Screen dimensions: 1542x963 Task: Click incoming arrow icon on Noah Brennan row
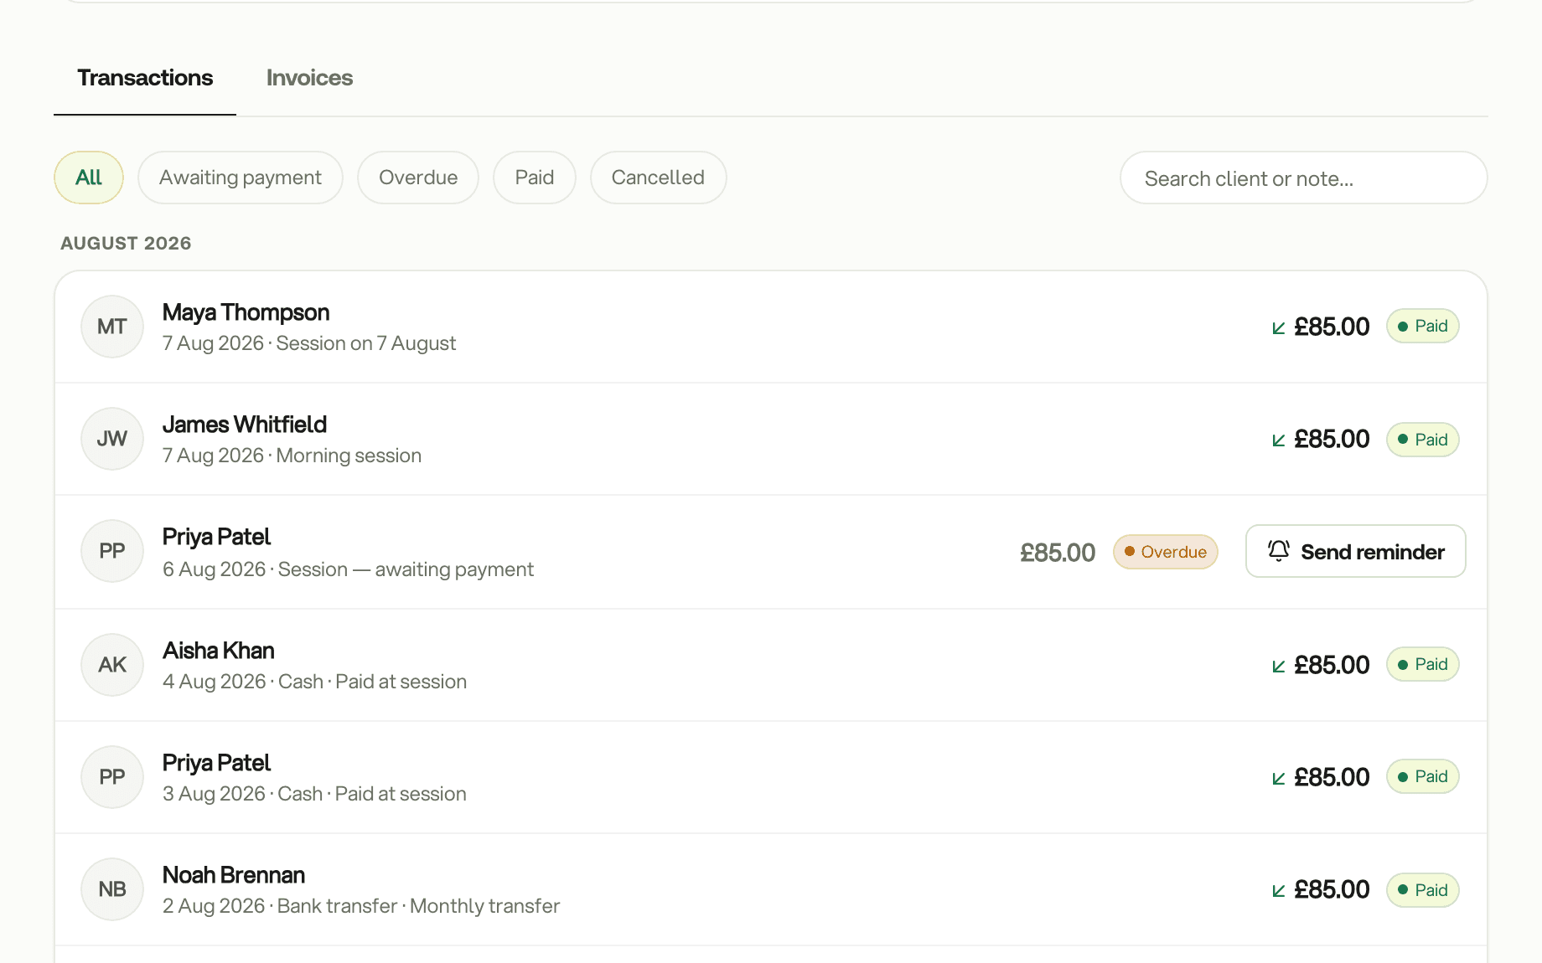1279,891
